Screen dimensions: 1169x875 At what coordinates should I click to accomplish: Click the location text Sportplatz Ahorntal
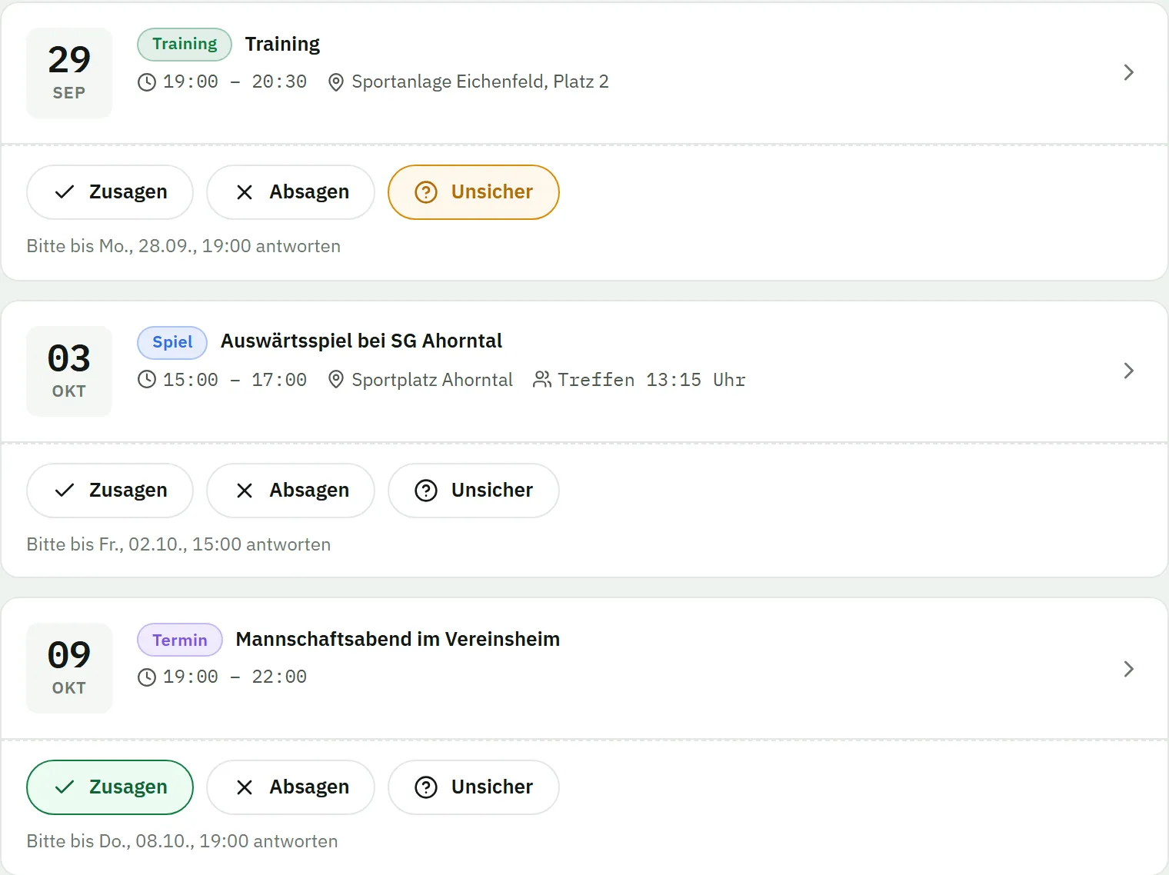click(432, 380)
